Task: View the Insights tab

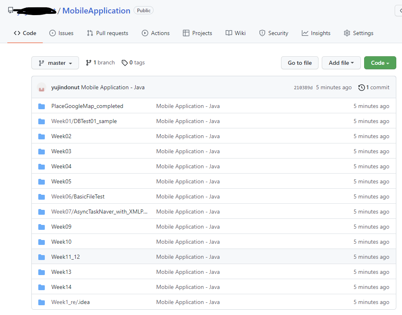Action: coord(316,33)
